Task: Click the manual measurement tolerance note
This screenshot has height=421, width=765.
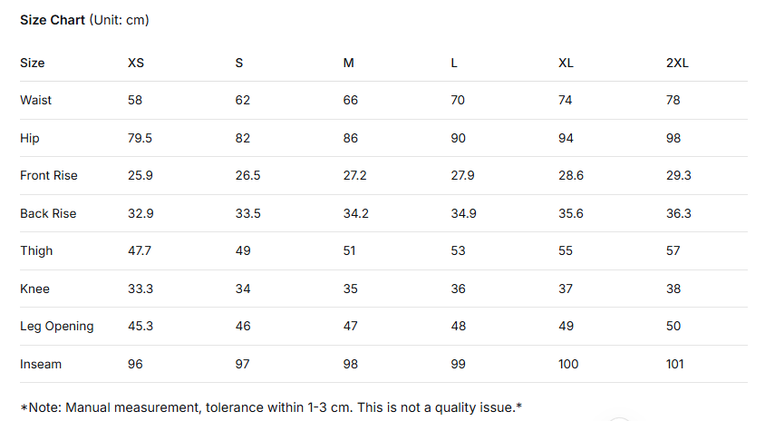Action: coord(271,407)
